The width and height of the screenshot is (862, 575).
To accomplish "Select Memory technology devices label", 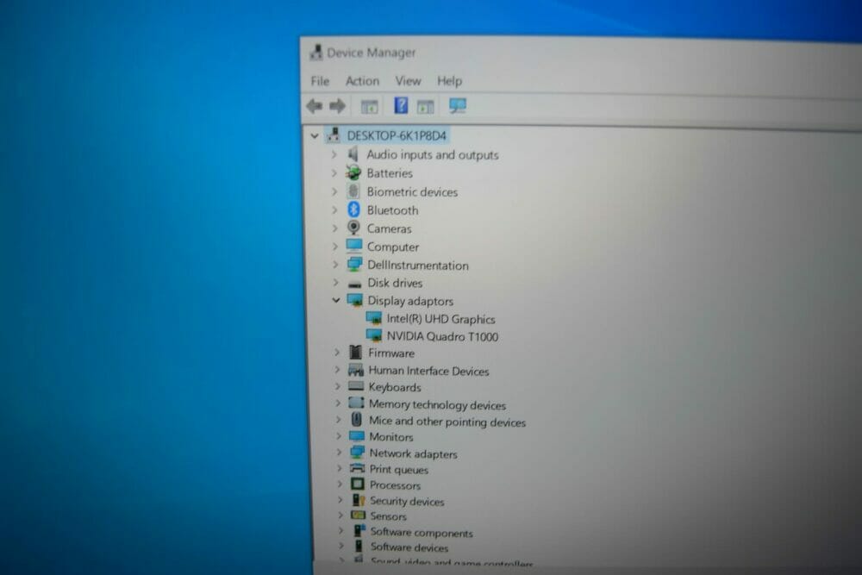I will (437, 404).
